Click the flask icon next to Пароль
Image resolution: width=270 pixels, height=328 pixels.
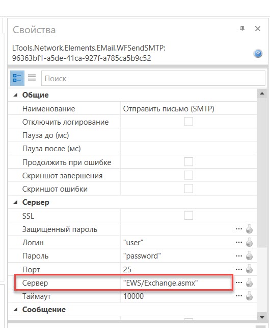coord(249,256)
